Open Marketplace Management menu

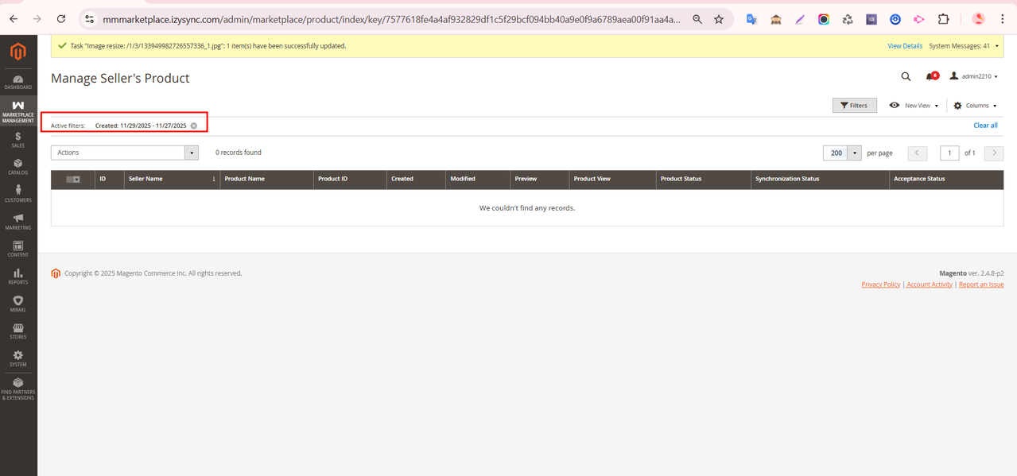point(18,111)
